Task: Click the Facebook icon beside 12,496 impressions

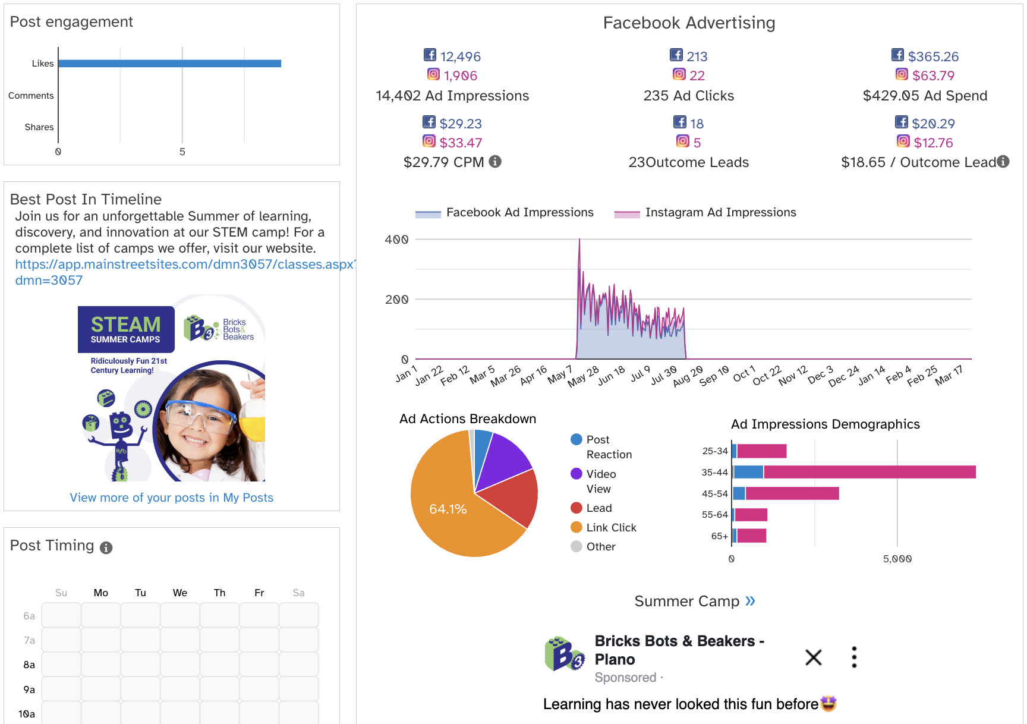Action: pos(430,55)
